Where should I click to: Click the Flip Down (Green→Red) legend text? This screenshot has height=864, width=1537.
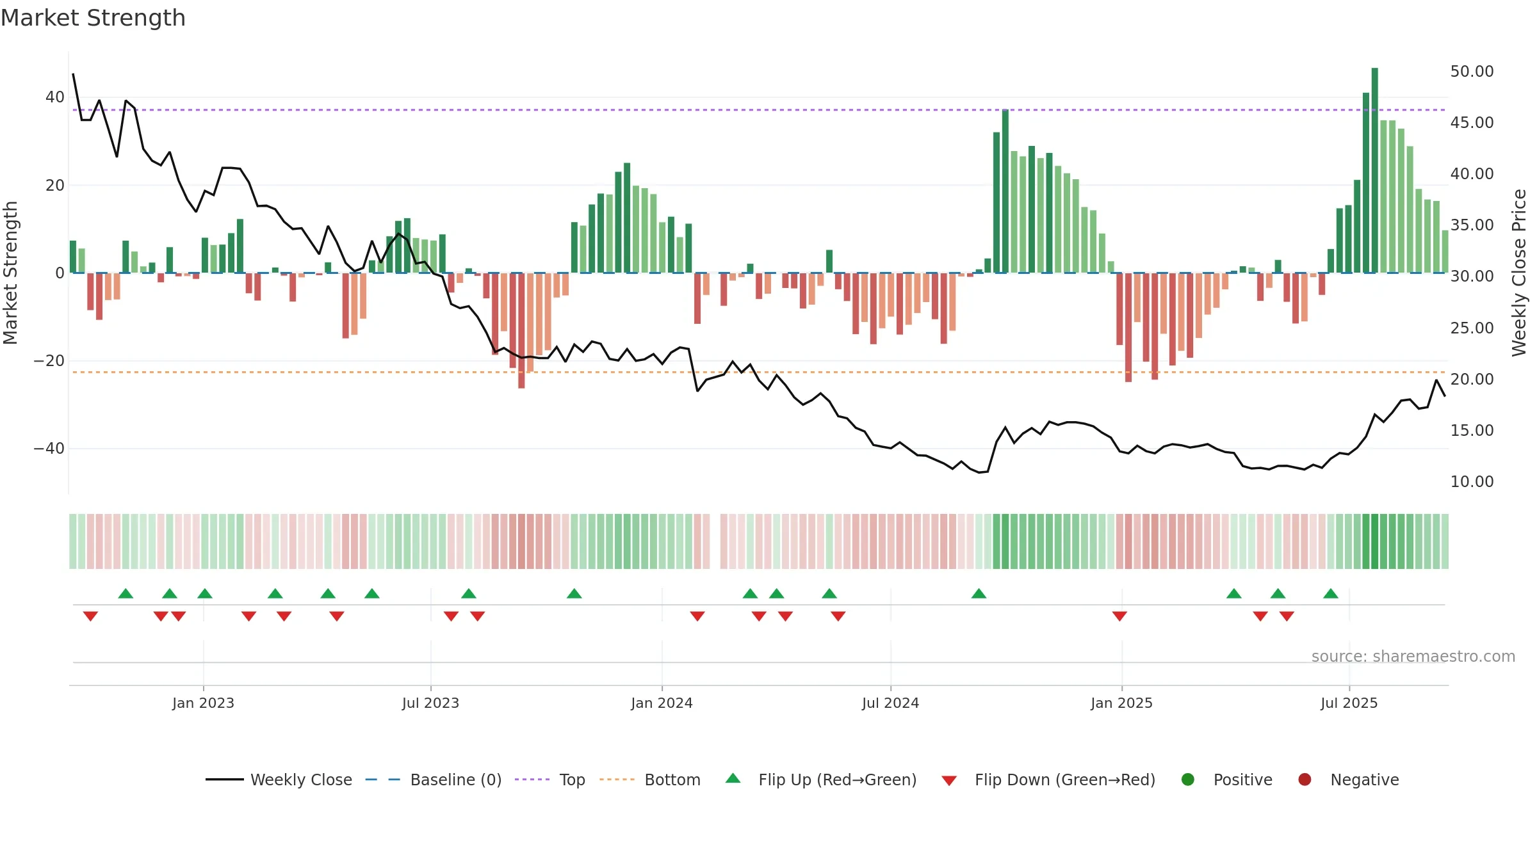click(x=1065, y=780)
